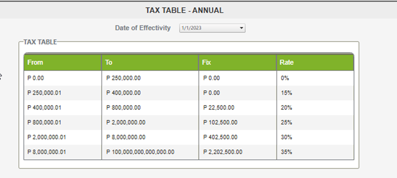Click the 35% rate cell

(315, 152)
